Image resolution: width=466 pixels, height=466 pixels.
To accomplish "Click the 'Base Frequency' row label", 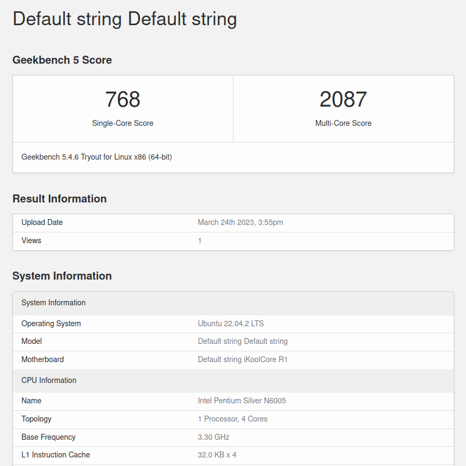I will (48, 437).
